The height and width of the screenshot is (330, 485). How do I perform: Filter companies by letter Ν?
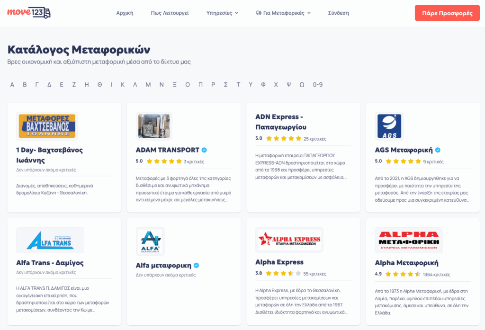click(162, 84)
